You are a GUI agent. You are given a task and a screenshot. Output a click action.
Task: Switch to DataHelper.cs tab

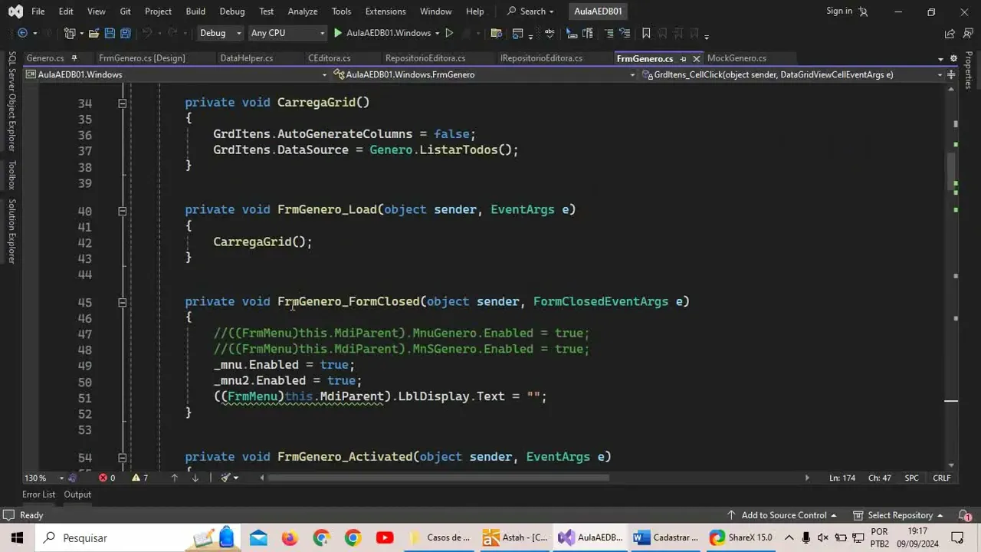pos(246,58)
